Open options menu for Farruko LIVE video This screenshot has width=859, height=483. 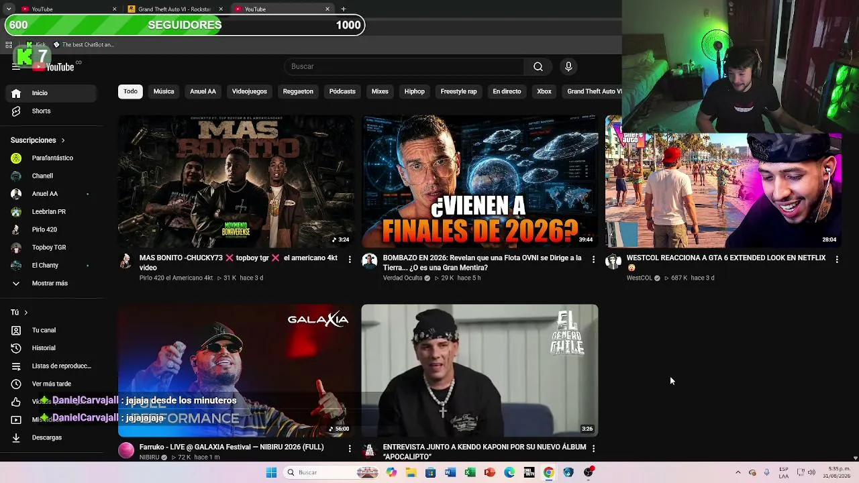[350, 447]
